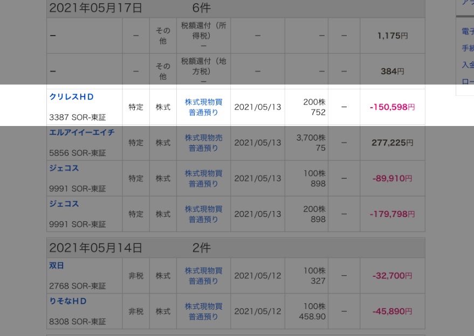Select 2021/05/13 date in the クリレスHD row

258,107
